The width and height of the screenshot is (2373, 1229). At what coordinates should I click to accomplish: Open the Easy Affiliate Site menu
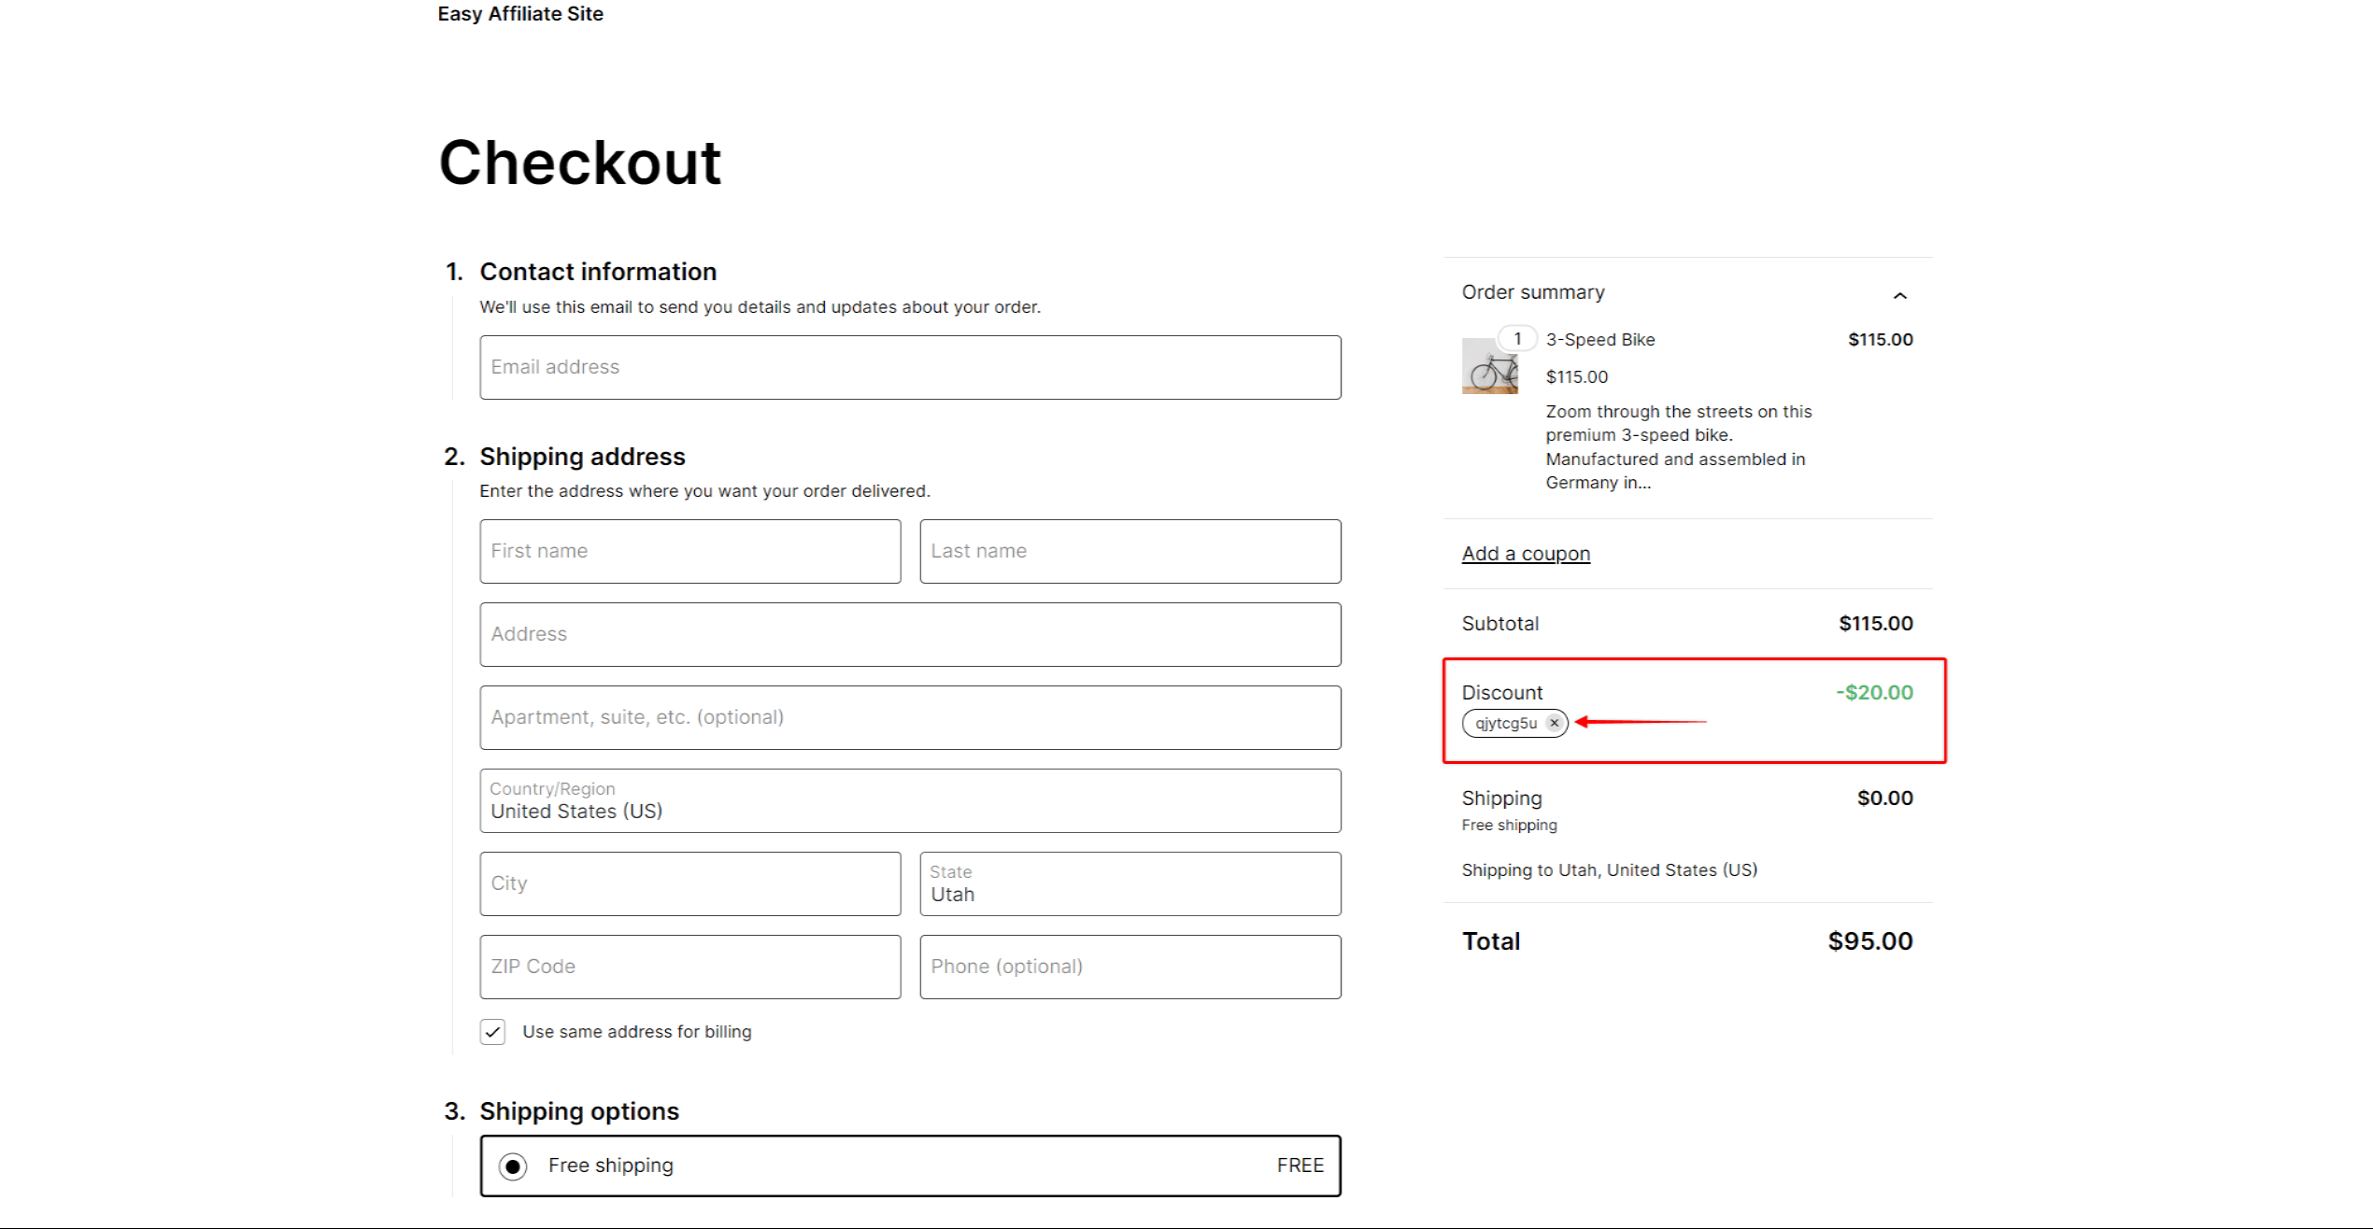[522, 14]
